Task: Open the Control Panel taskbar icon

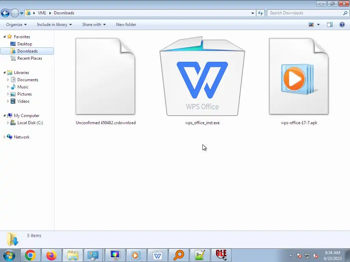Action: click(93, 255)
